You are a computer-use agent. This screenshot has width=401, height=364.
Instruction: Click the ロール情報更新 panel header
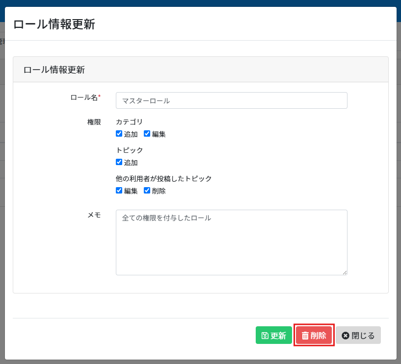click(x=54, y=70)
